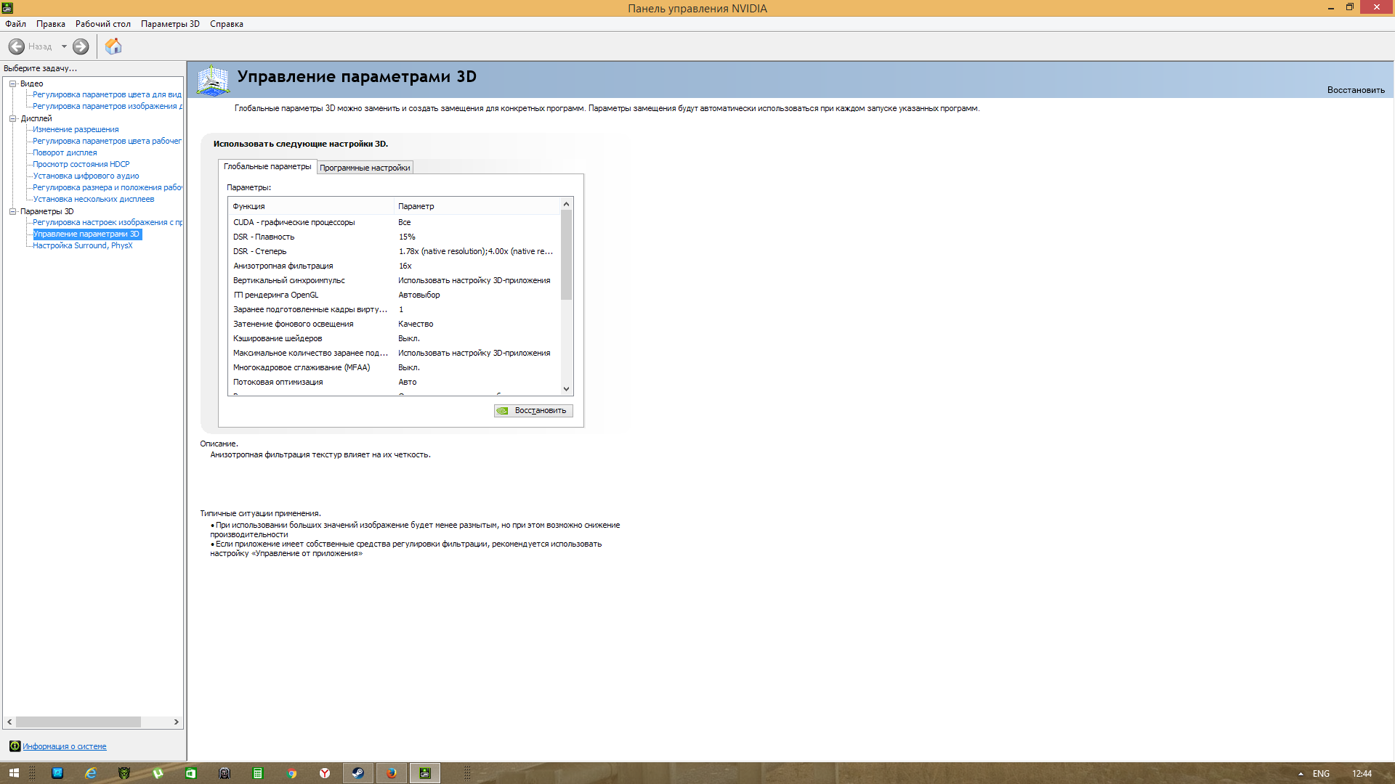Image resolution: width=1395 pixels, height=784 pixels.
Task: Collapse the Параметры 3D tree node
Action: pyautogui.click(x=12, y=211)
